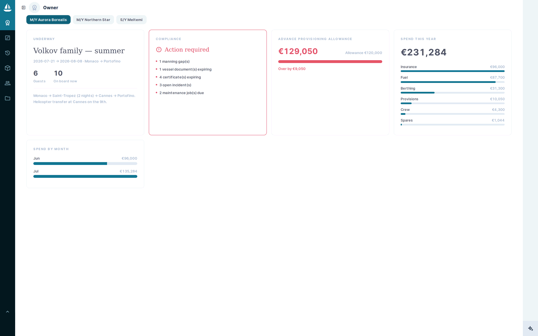
Task: Click the Fuel spend bar
Action: (453, 82)
